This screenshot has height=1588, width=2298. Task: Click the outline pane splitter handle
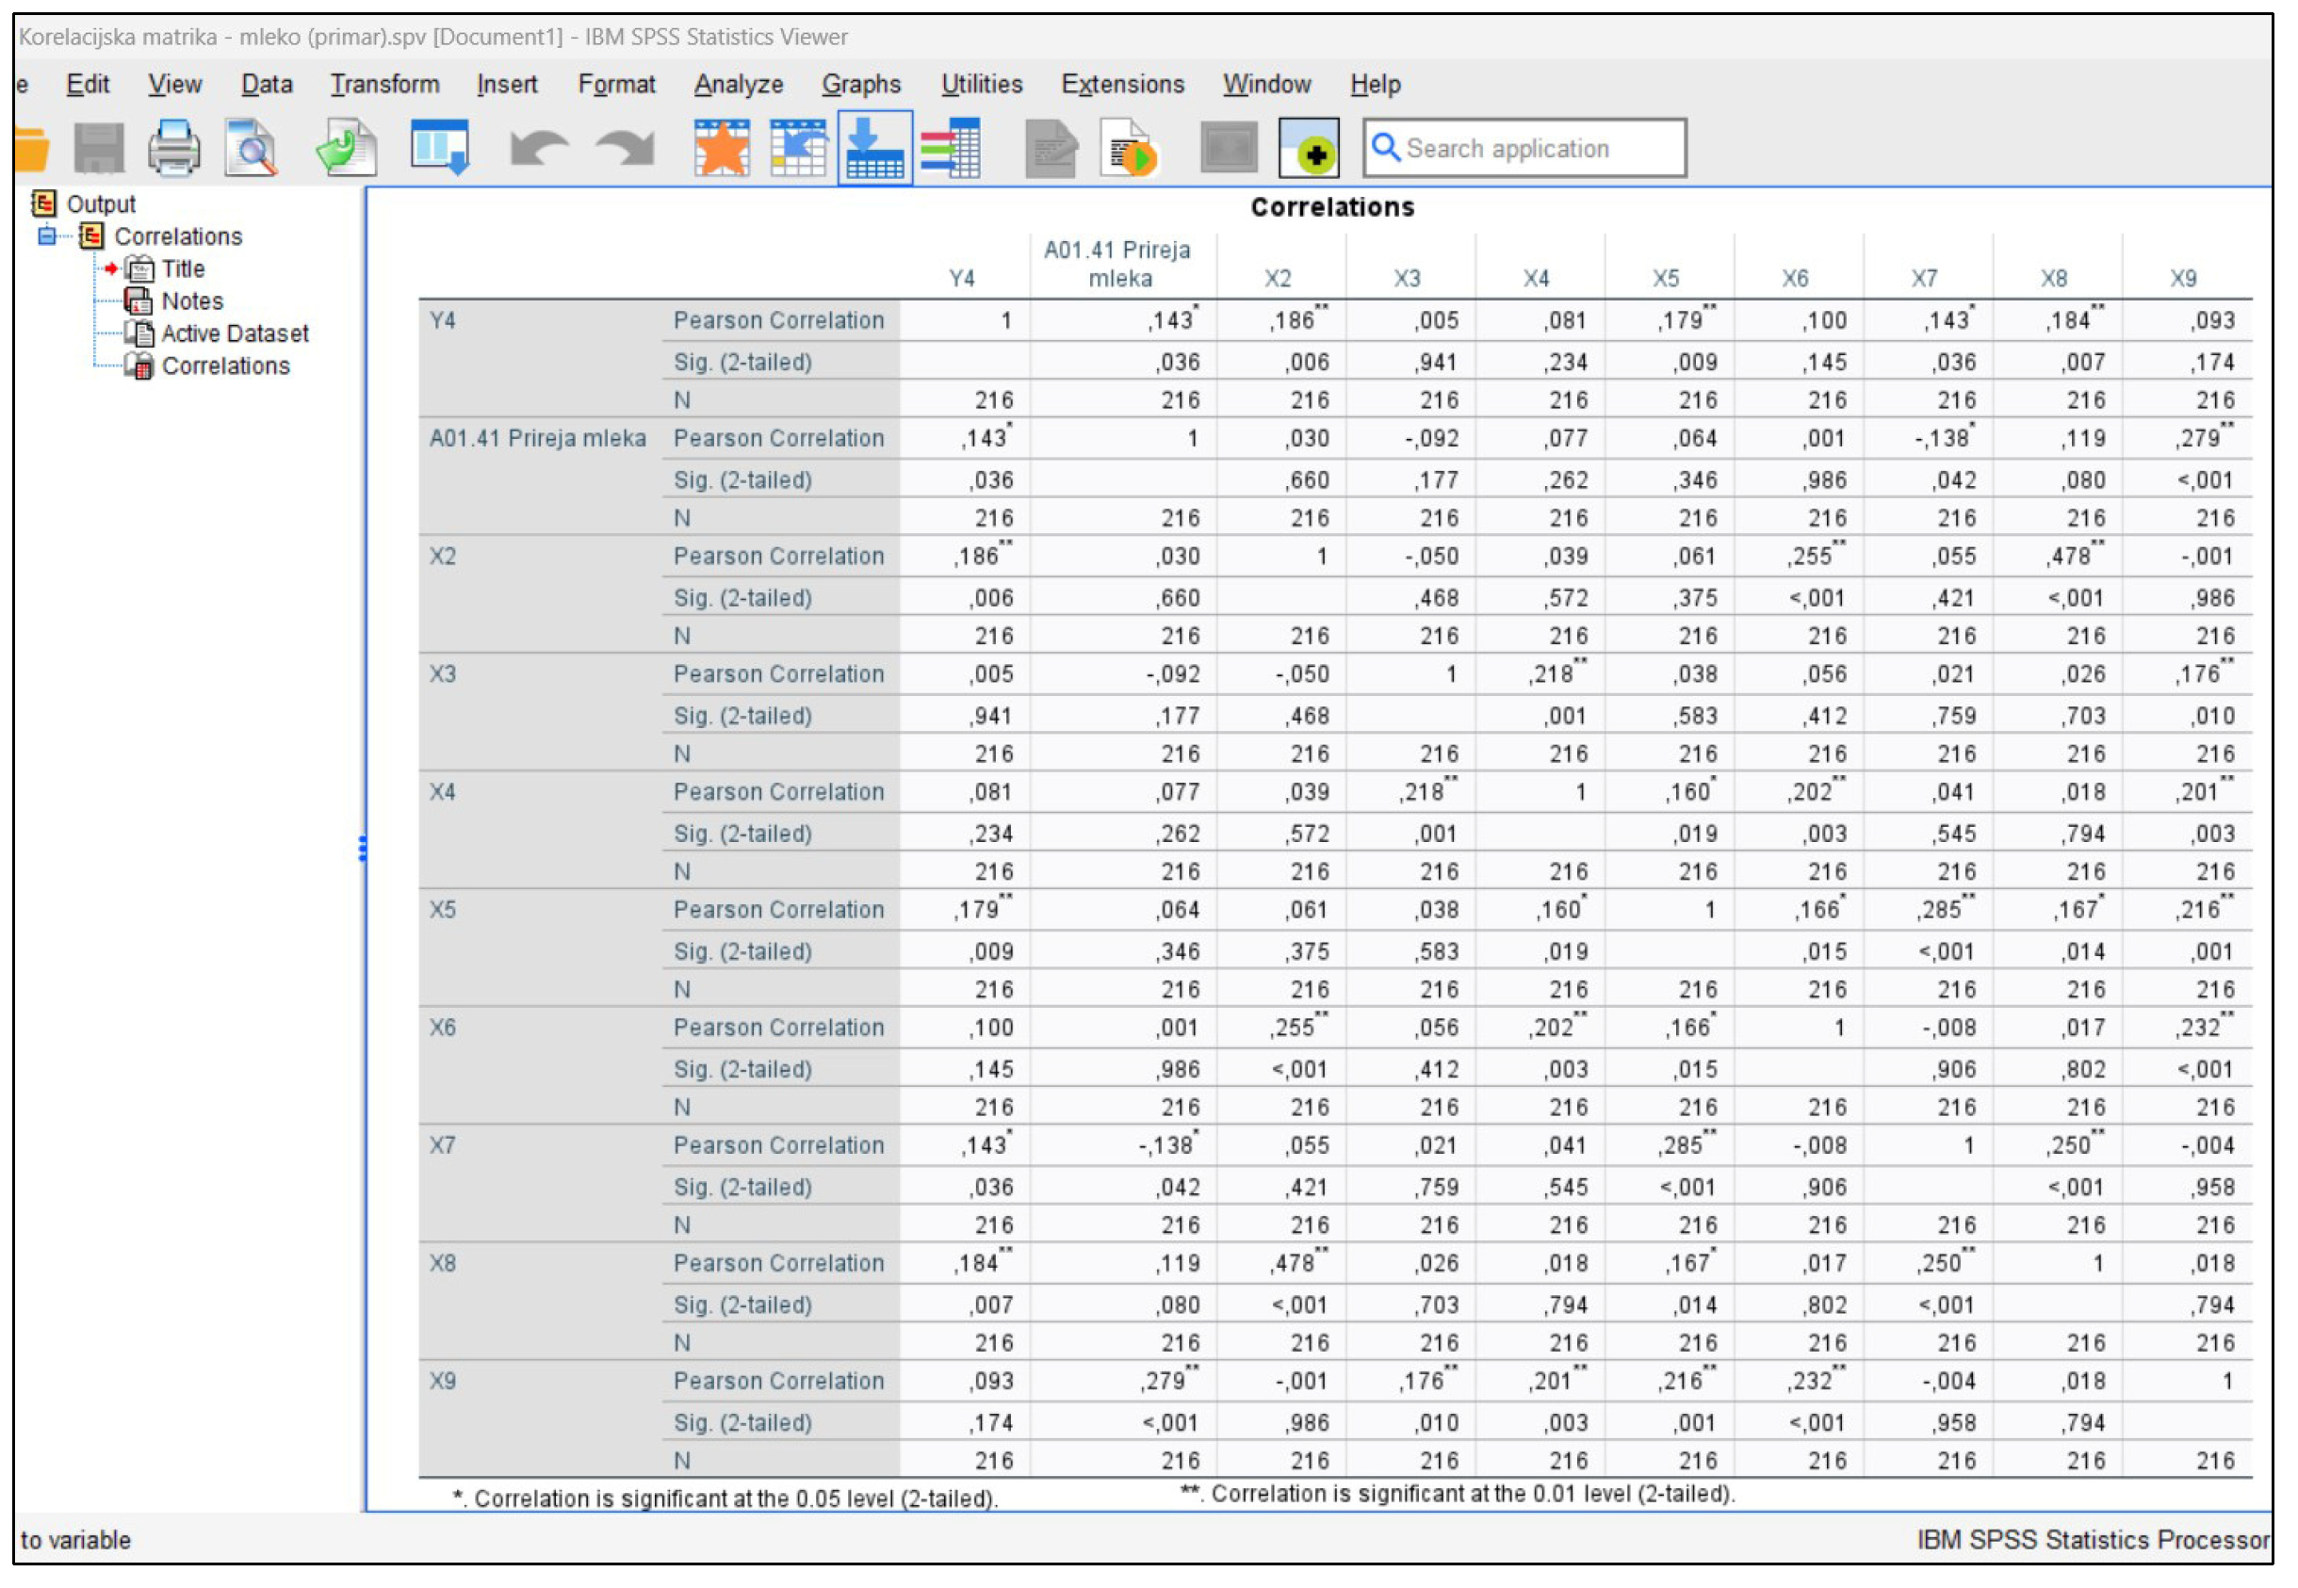[362, 848]
